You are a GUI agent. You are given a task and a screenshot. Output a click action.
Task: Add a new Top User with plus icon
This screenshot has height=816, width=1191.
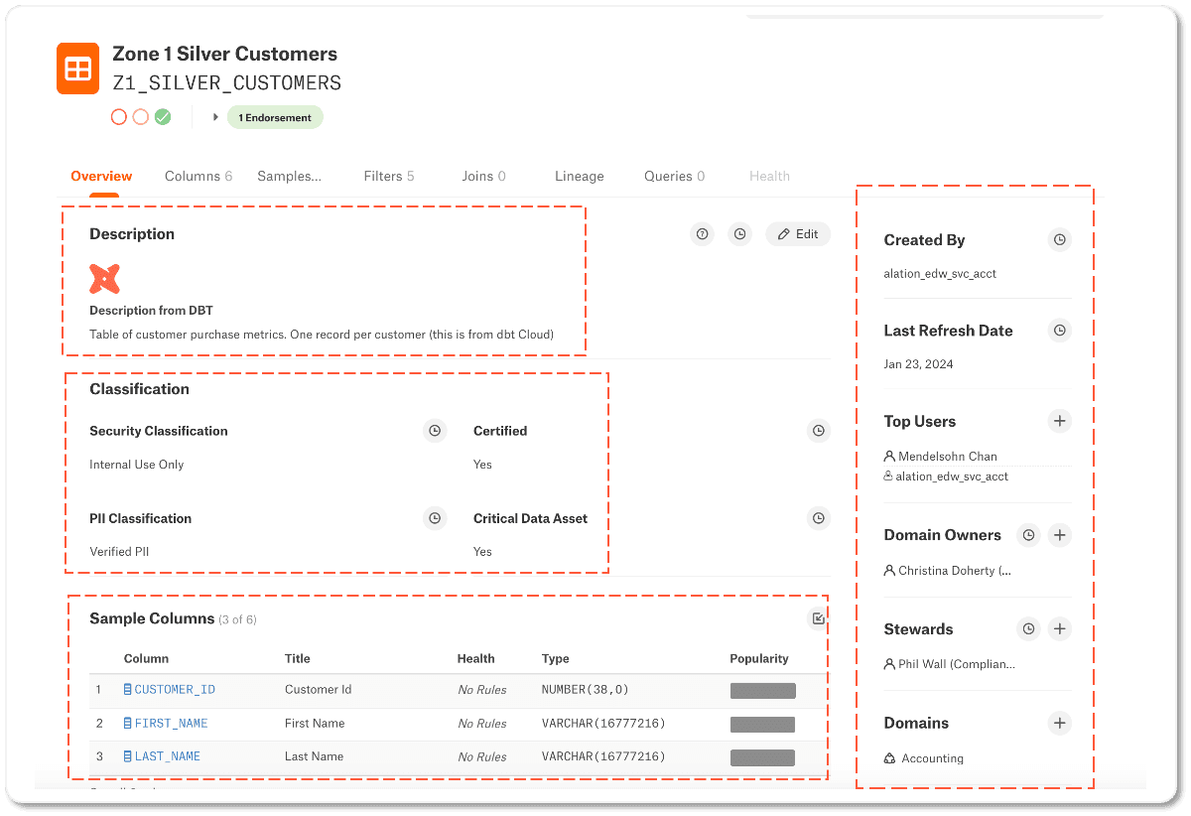[1060, 422]
